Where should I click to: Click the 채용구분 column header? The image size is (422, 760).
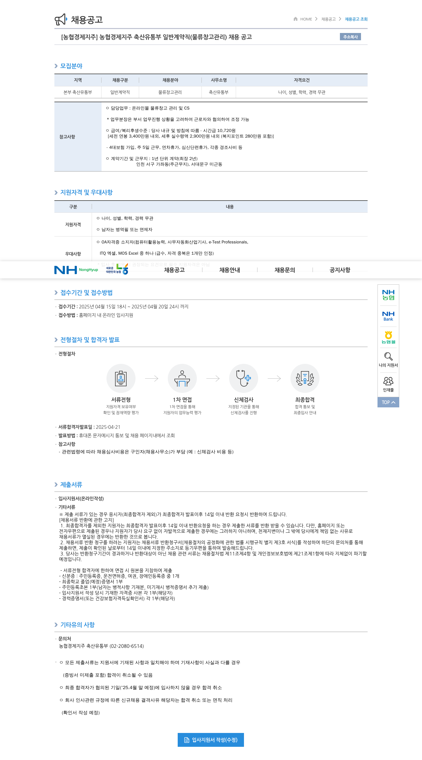point(120,80)
